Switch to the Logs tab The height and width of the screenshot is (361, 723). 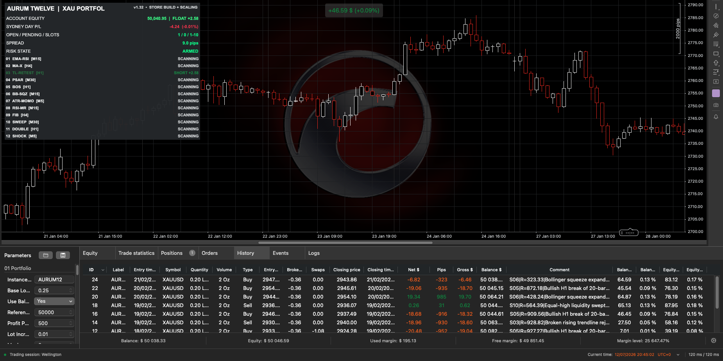click(314, 253)
